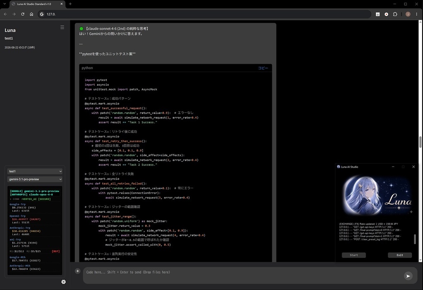Click the Luna AI Studio window icon

point(339,167)
